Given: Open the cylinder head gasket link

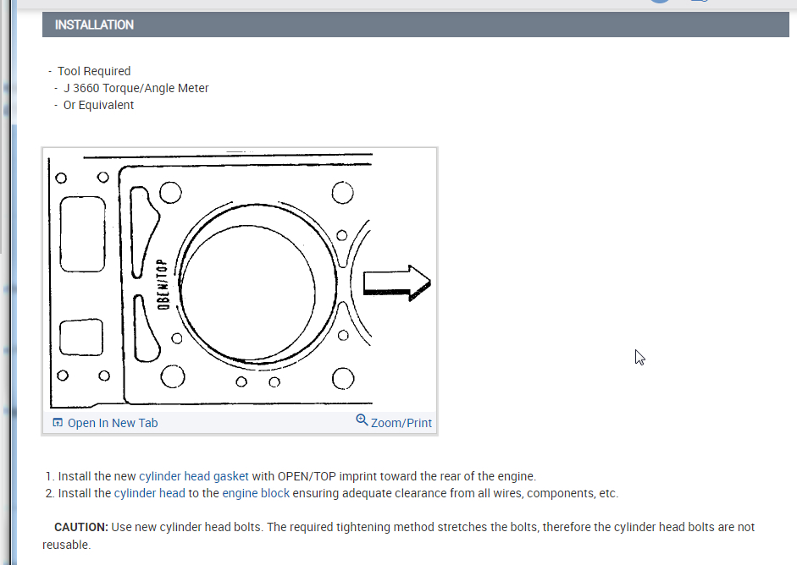Looking at the screenshot, I should (194, 476).
